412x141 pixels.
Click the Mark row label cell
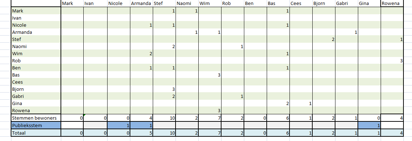[36, 11]
